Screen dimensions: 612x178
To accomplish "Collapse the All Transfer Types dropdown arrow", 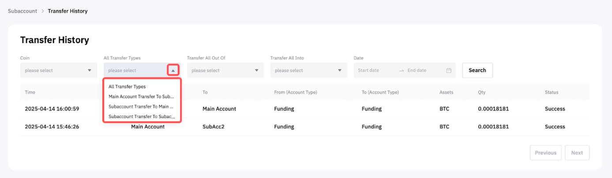I will click(173, 70).
